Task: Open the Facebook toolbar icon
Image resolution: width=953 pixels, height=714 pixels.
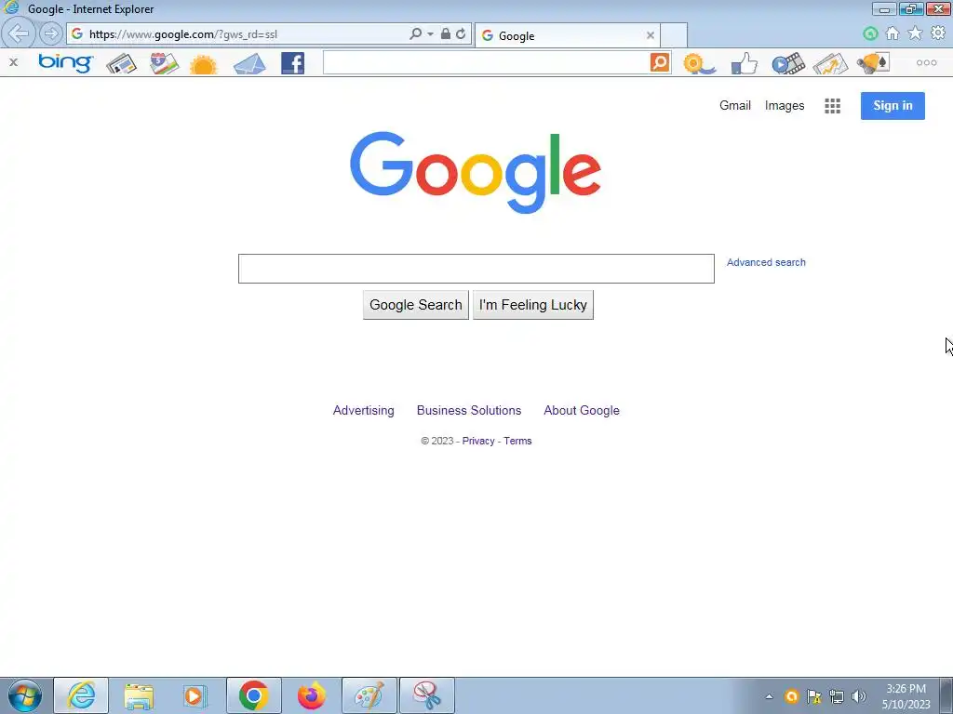Action: [292, 63]
